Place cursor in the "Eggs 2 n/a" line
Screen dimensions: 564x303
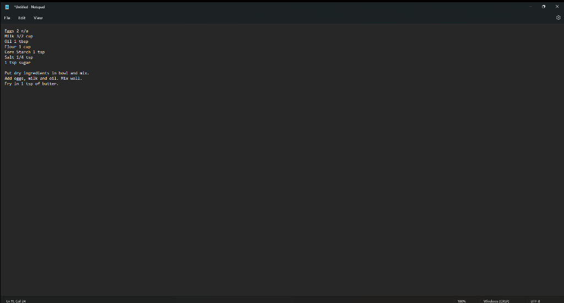pos(16,31)
